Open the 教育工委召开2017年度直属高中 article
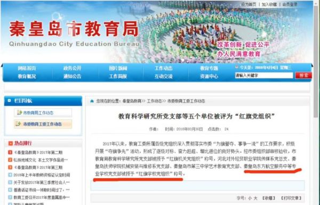Image resolution: width=320 pixels, height=205 pixels. click(42, 198)
